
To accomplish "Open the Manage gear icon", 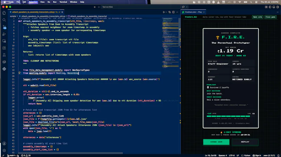I will pos(4,150).
